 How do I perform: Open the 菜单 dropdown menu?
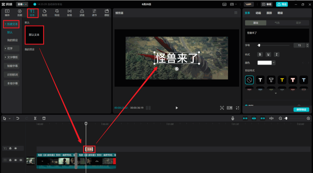tap(22, 4)
